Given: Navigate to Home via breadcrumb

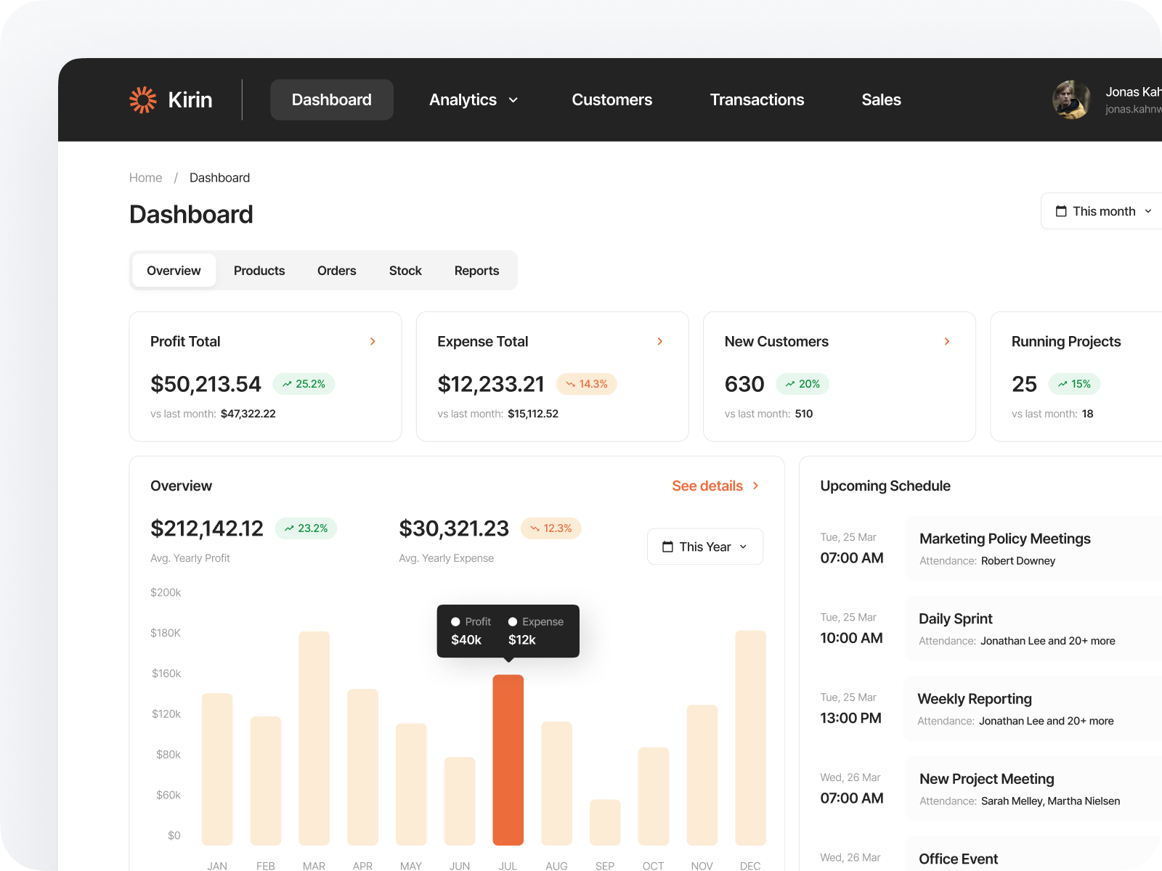Looking at the screenshot, I should 145,177.
